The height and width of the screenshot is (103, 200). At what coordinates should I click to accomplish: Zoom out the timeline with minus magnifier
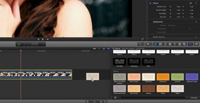pos(87,101)
